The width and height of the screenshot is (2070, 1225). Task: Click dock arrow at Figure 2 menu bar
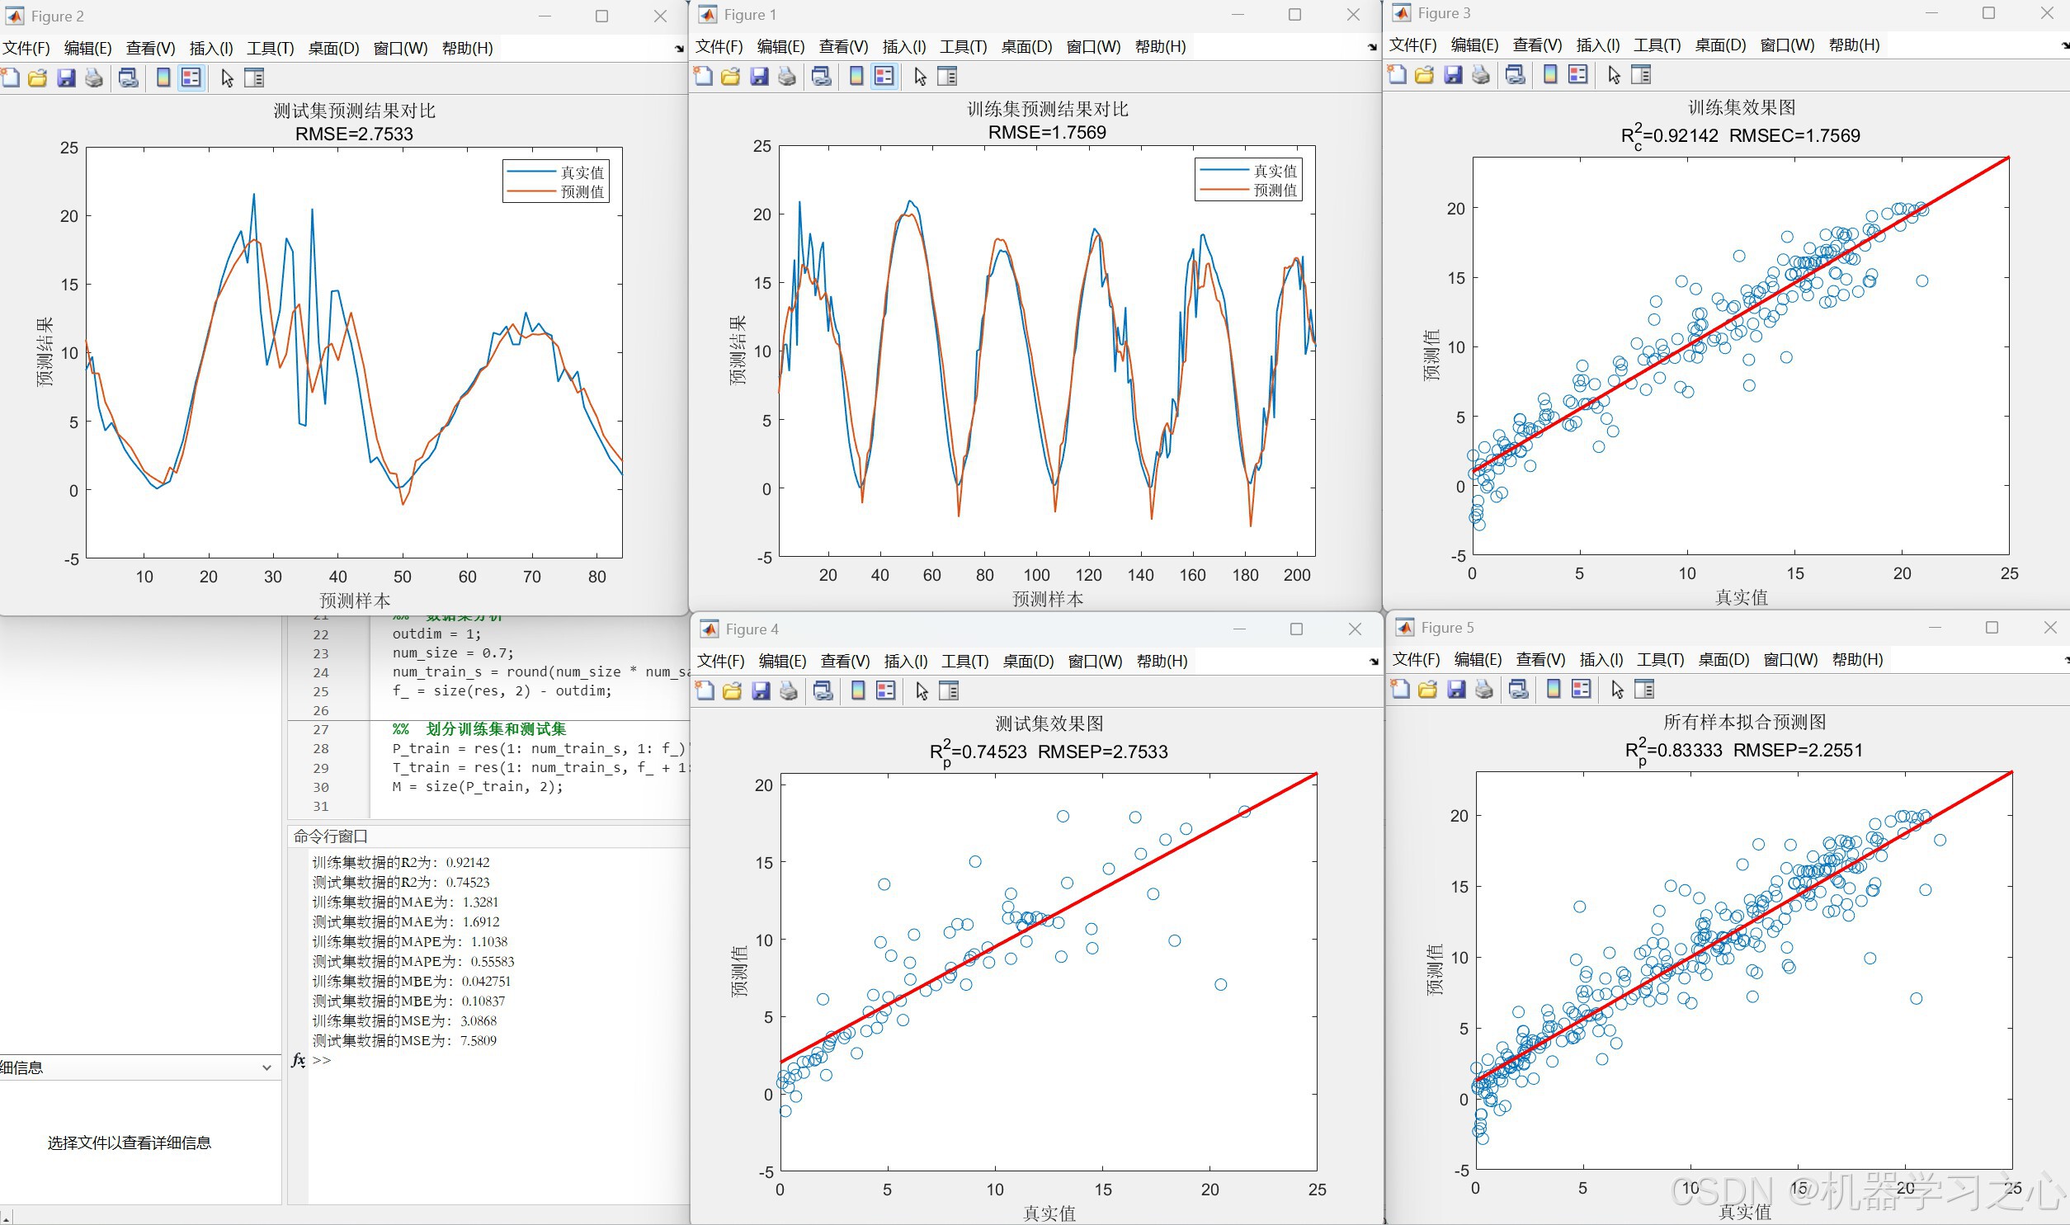678,49
